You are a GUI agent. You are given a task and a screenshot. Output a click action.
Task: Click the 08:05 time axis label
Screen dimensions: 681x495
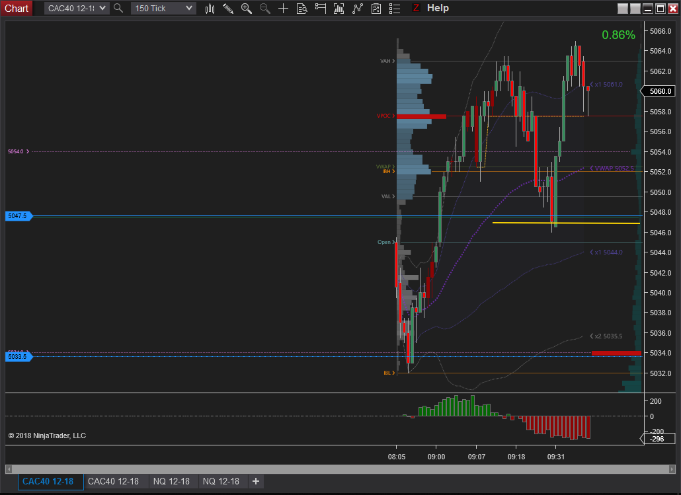click(x=397, y=457)
